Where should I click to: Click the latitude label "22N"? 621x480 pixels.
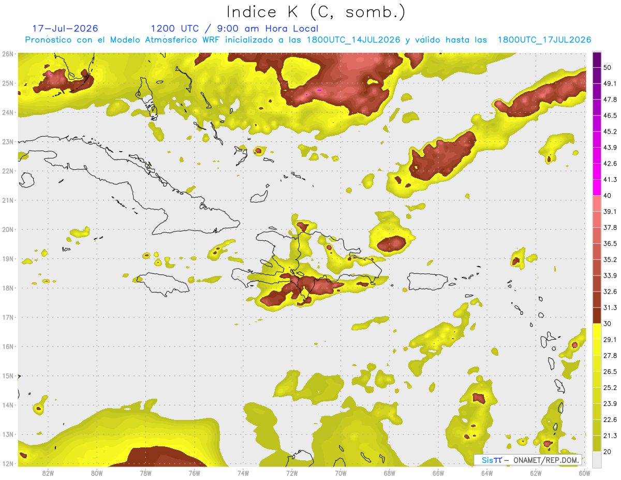pos(7,171)
